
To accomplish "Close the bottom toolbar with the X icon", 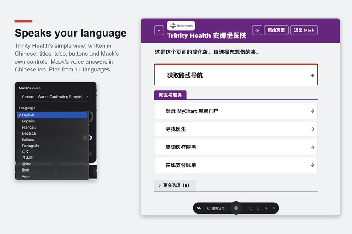I will (274, 208).
